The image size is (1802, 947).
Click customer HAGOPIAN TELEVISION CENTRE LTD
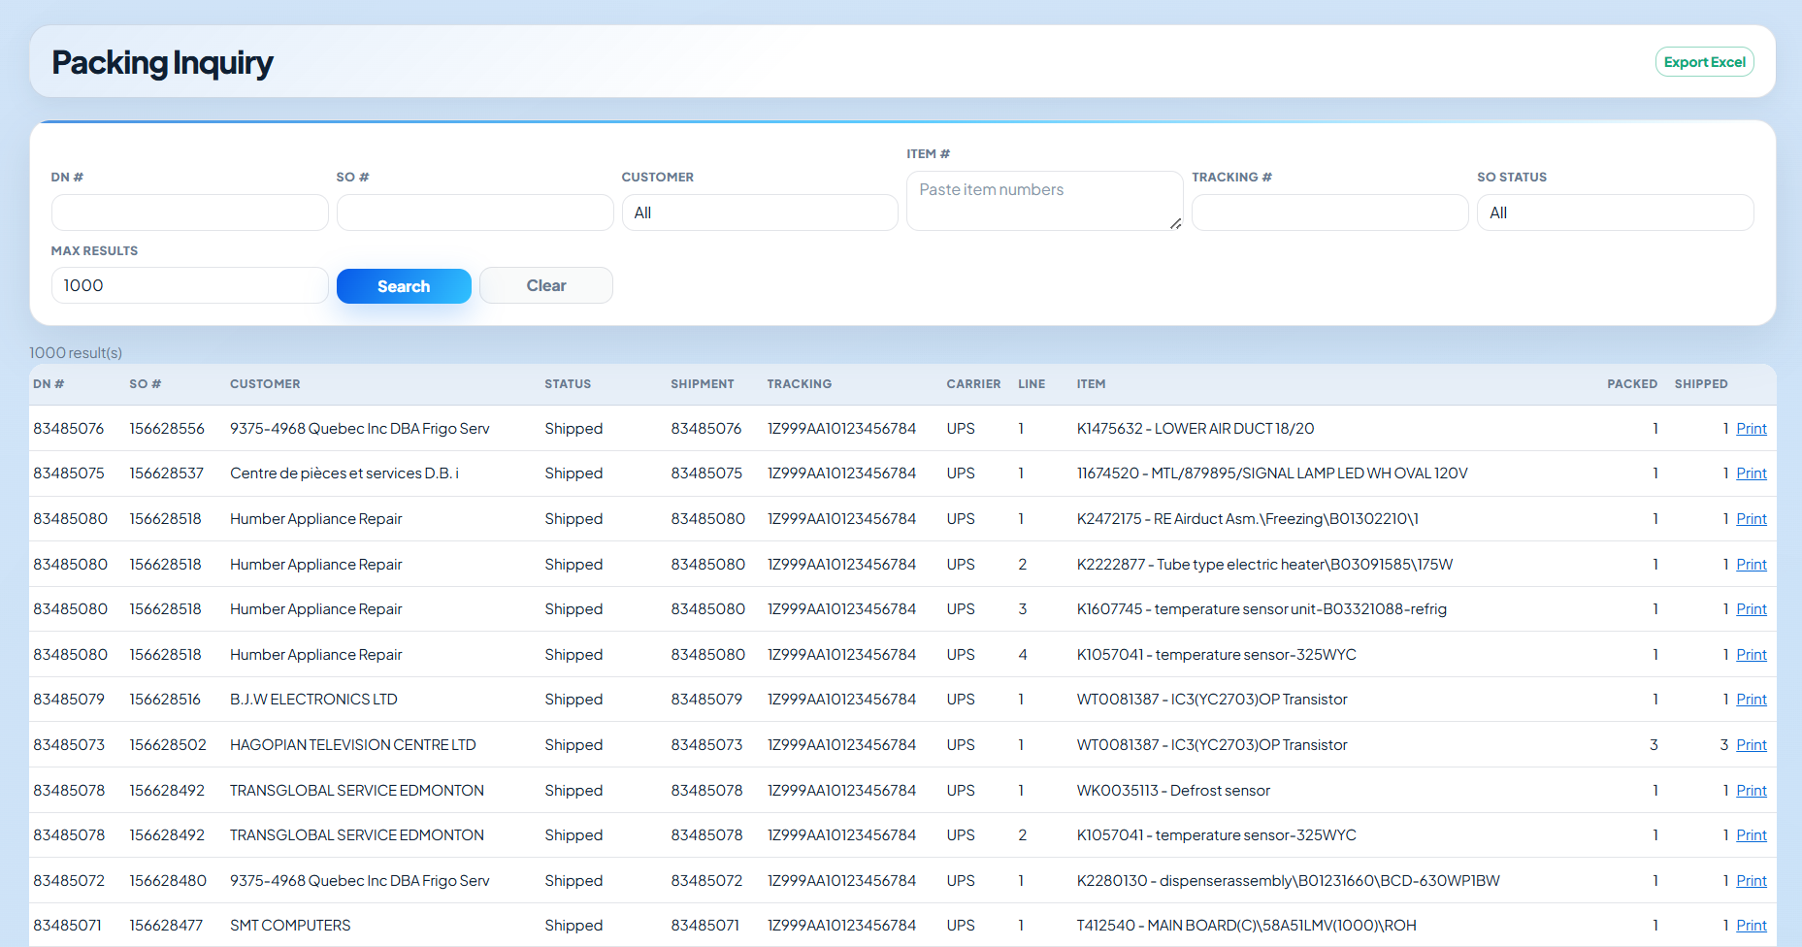pyautogui.click(x=353, y=745)
